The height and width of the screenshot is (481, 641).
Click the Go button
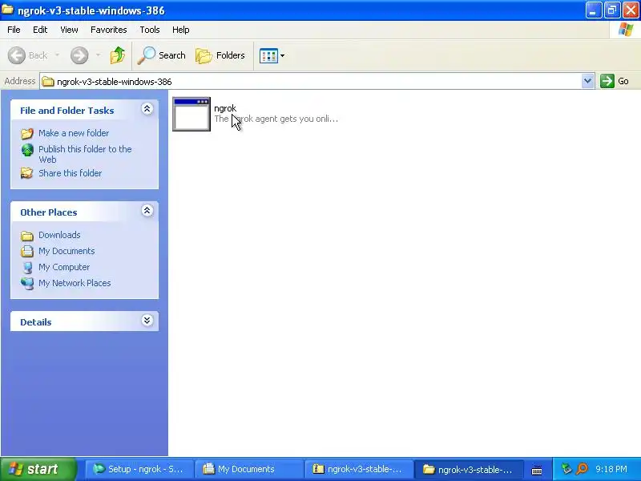(x=615, y=81)
